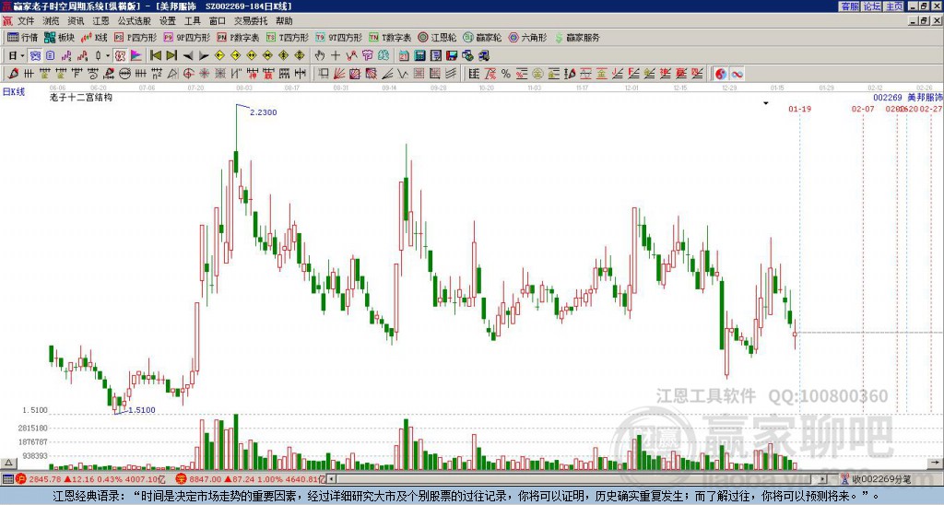Image resolution: width=944 pixels, height=505 pixels.
Task: Toggle the highlighted 权 adjustment icon
Action: [x=120, y=56]
